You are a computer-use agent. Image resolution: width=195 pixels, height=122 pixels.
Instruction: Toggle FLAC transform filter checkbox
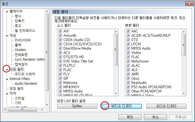coord(128,57)
